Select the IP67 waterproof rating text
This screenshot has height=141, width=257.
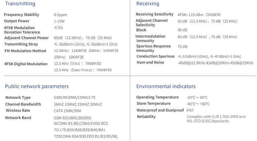point(190,110)
